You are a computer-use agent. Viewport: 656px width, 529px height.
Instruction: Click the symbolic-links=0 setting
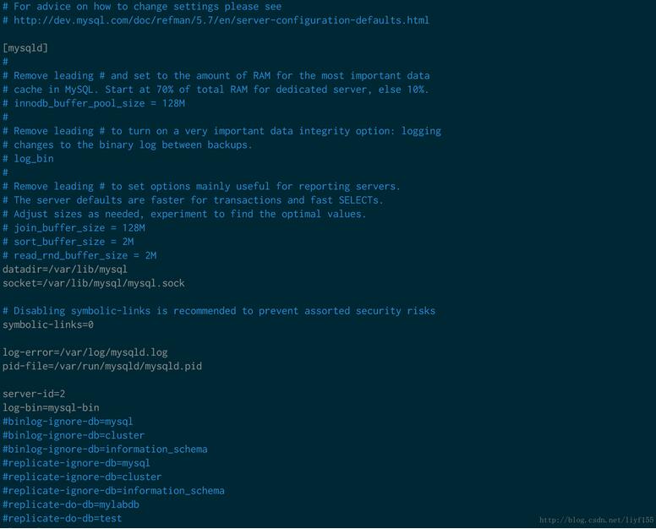(48, 324)
